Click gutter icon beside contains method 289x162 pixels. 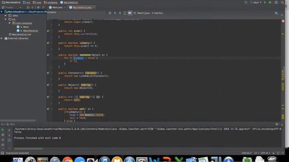coord(48,55)
